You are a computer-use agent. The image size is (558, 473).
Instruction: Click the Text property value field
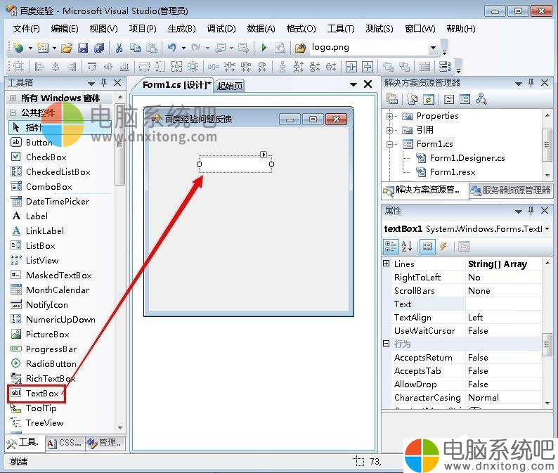(504, 304)
